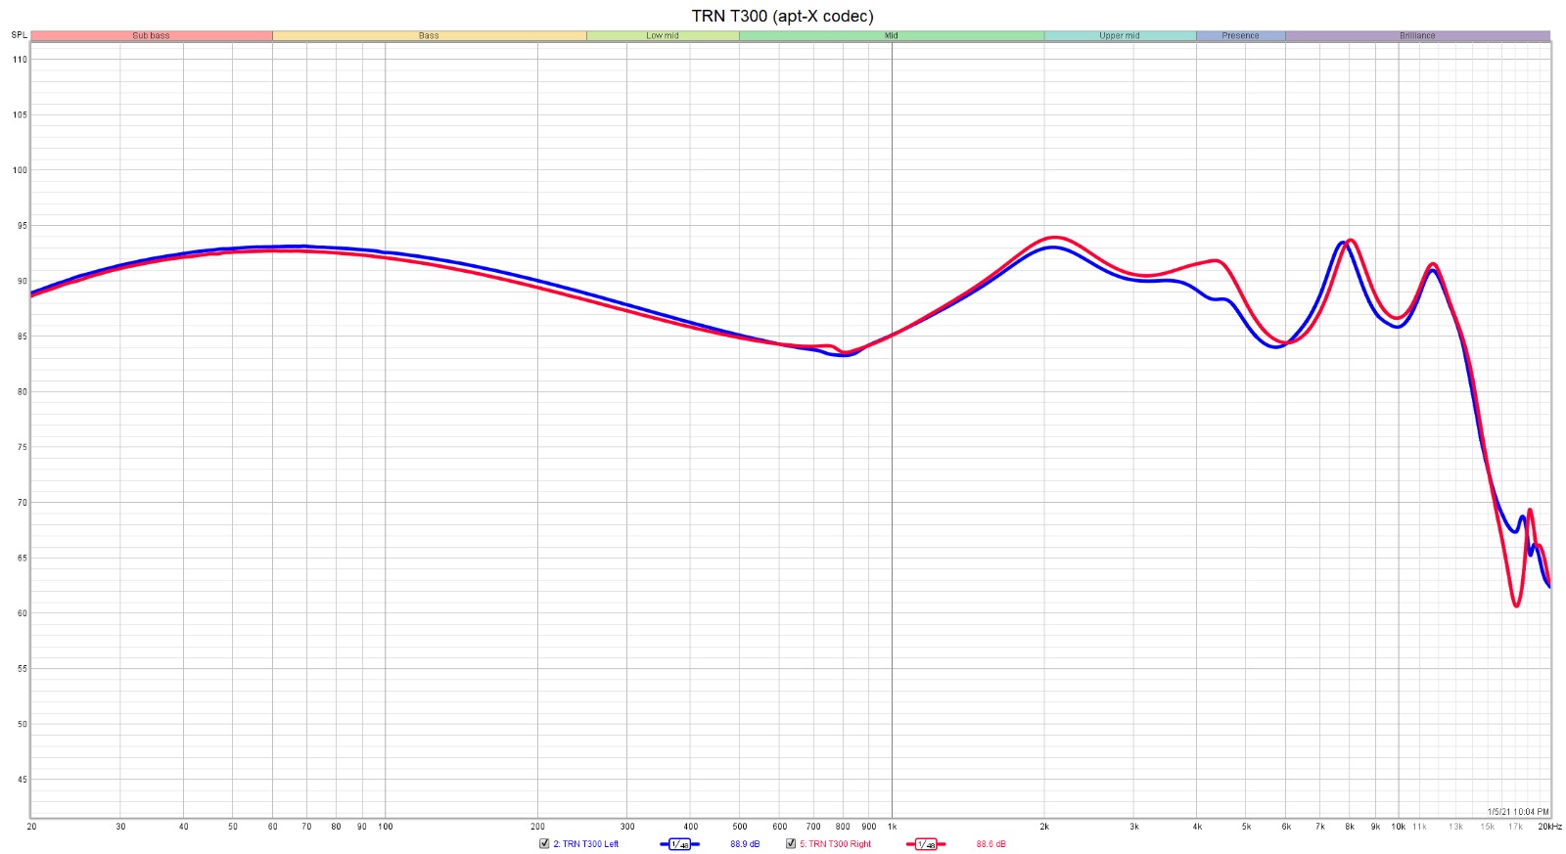Click the '85' SPL axis label
The width and height of the screenshot is (1566, 854).
point(22,337)
